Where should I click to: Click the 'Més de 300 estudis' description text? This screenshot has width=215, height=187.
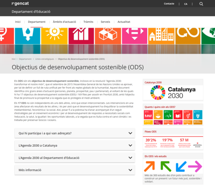(173, 179)
